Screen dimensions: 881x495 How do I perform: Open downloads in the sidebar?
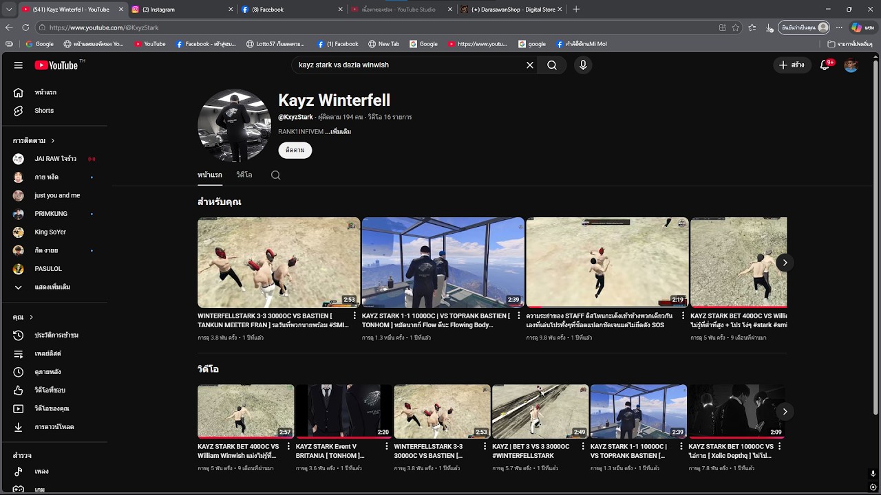click(x=55, y=427)
